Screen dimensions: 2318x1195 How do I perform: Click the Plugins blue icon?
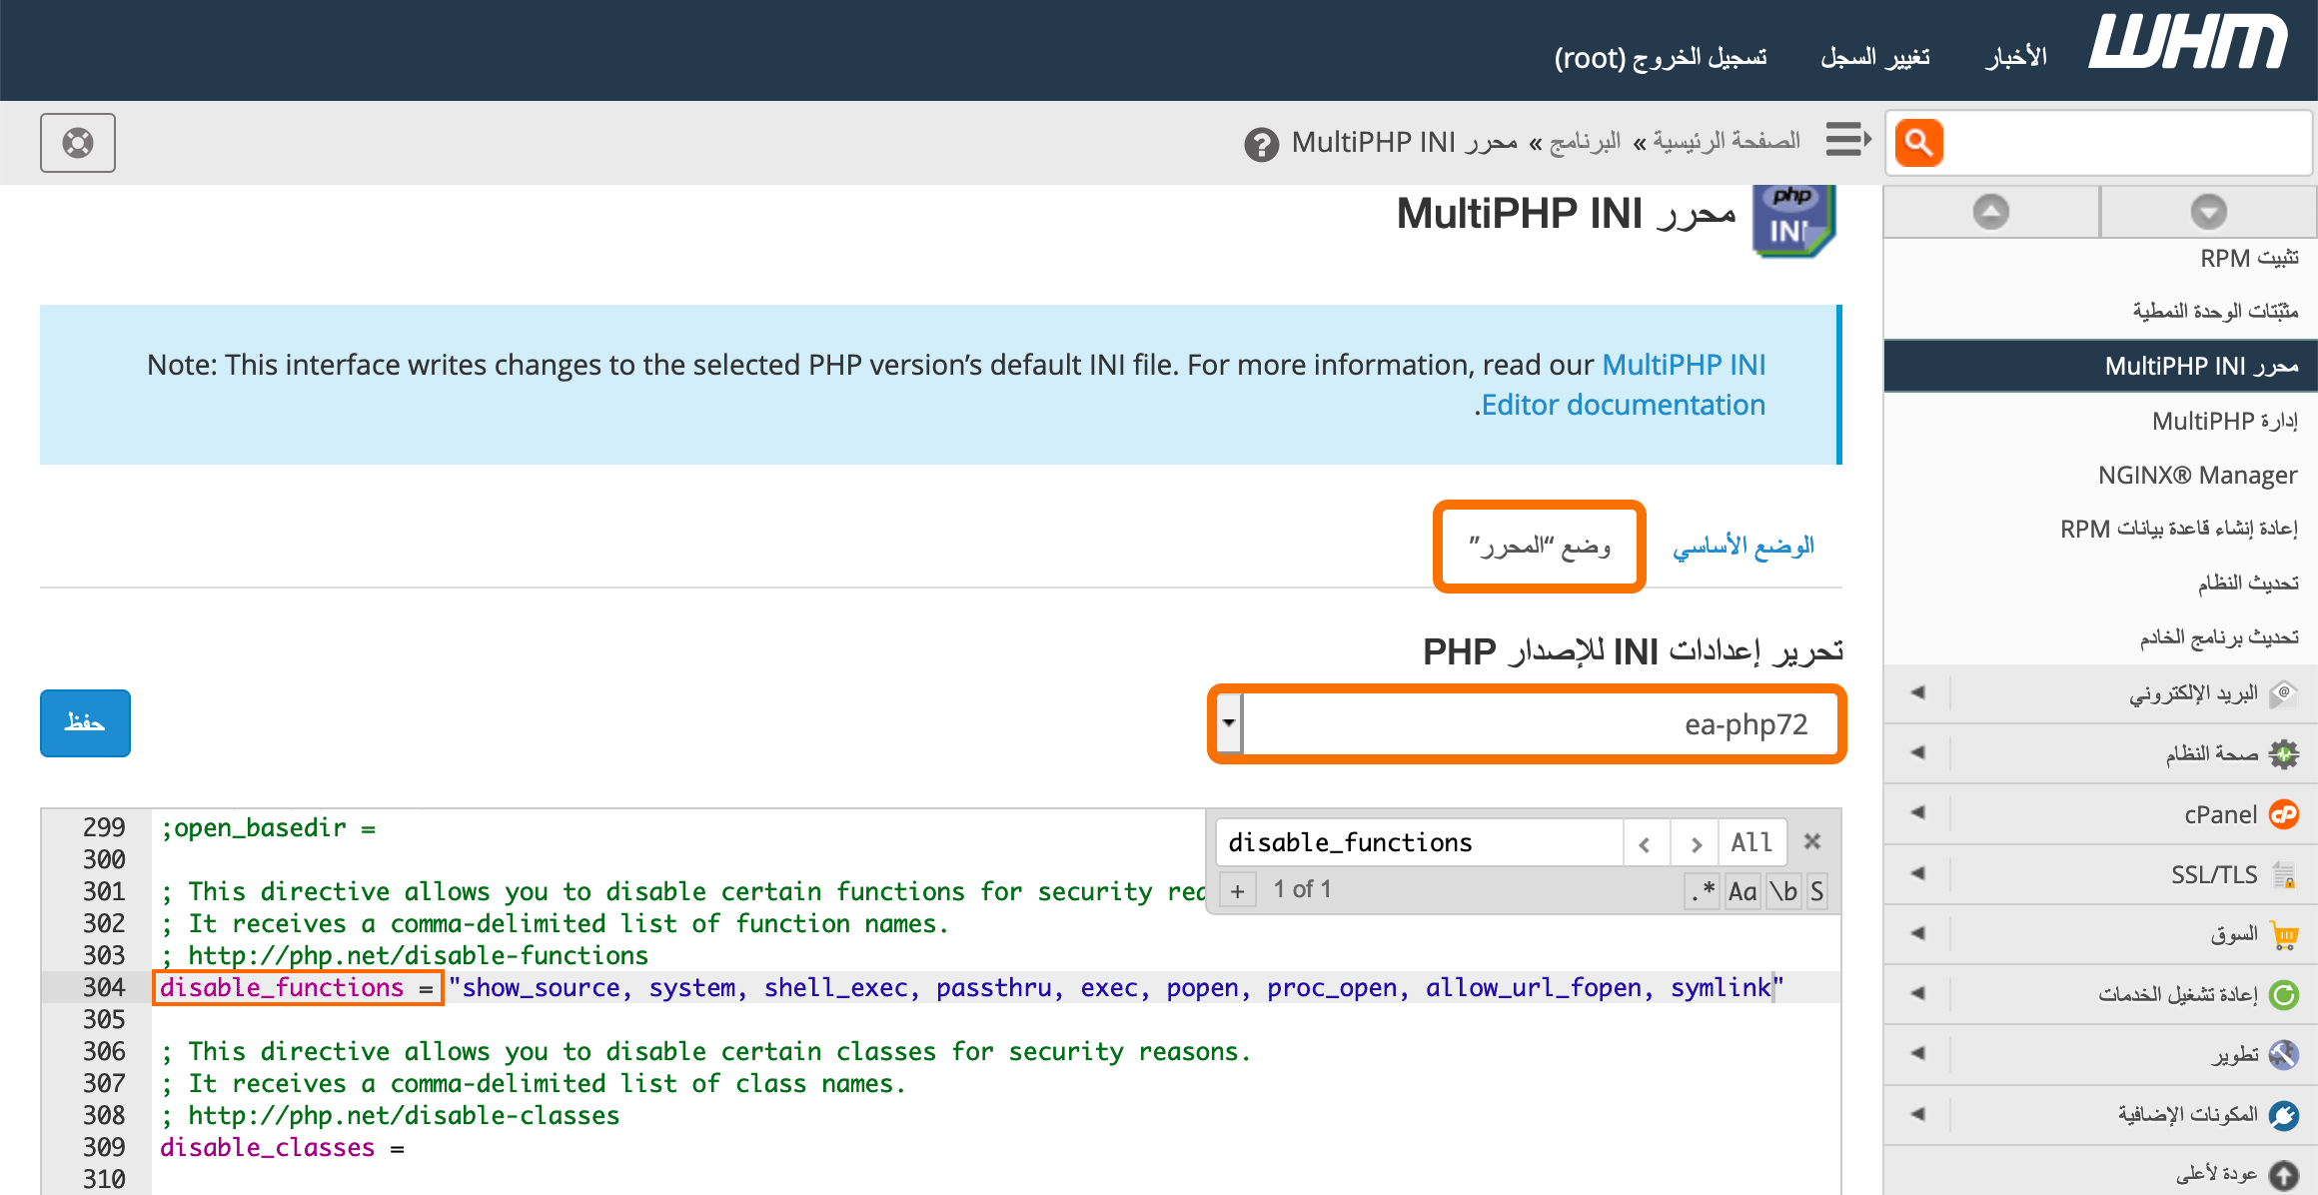(2284, 1115)
